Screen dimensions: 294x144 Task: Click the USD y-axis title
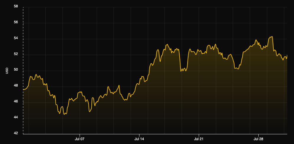click(x=6, y=71)
